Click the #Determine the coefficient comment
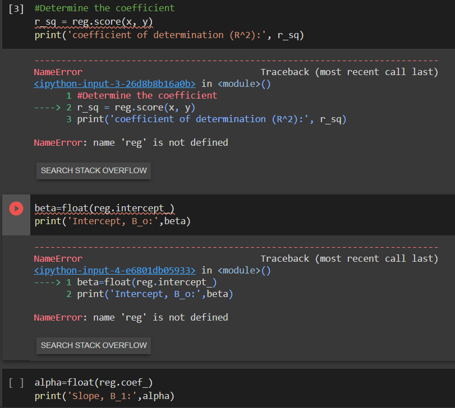This screenshot has height=408, width=455. 101,8
